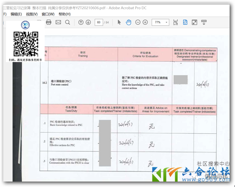Image resolution: width=235 pixels, height=187 pixels.
Task: Select the arrow selection tool
Action: 119,22
